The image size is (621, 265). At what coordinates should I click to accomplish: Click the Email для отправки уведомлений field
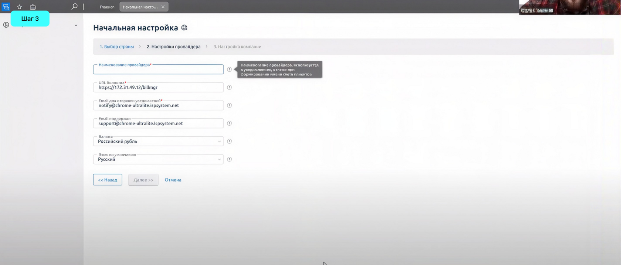pos(158,105)
